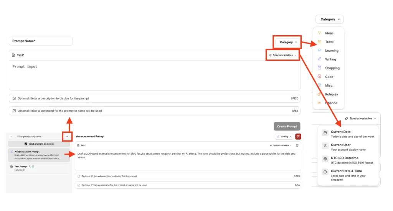
Task: Insert the Current Date & Time variable
Action: (348, 175)
